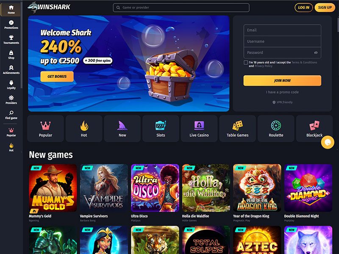Go to the Shop bag icon
339x254 pixels.
pyautogui.click(x=11, y=52)
